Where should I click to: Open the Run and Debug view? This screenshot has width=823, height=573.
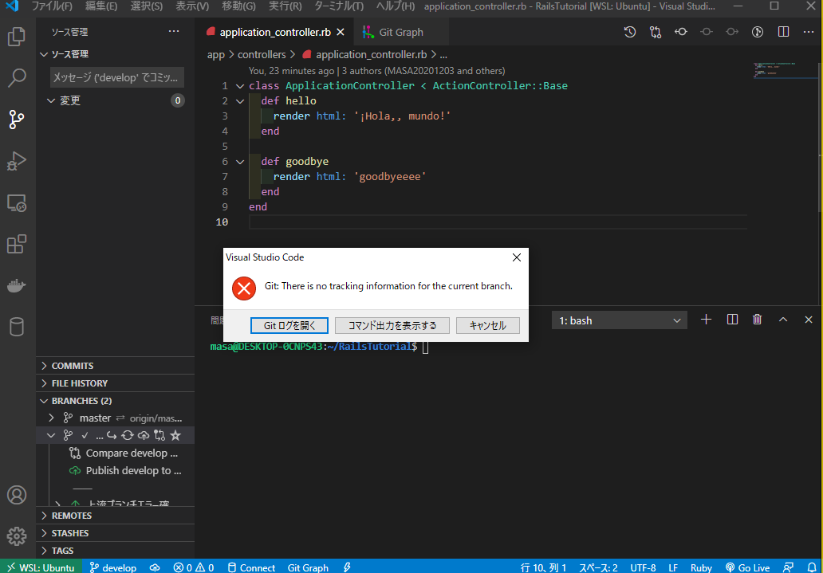point(16,161)
